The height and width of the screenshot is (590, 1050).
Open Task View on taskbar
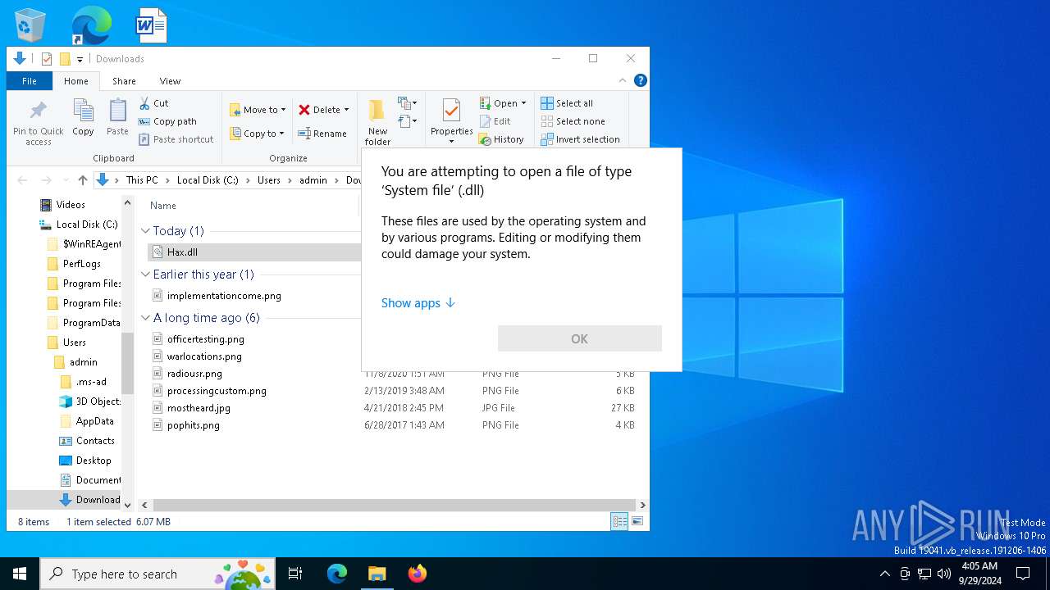pyautogui.click(x=295, y=574)
